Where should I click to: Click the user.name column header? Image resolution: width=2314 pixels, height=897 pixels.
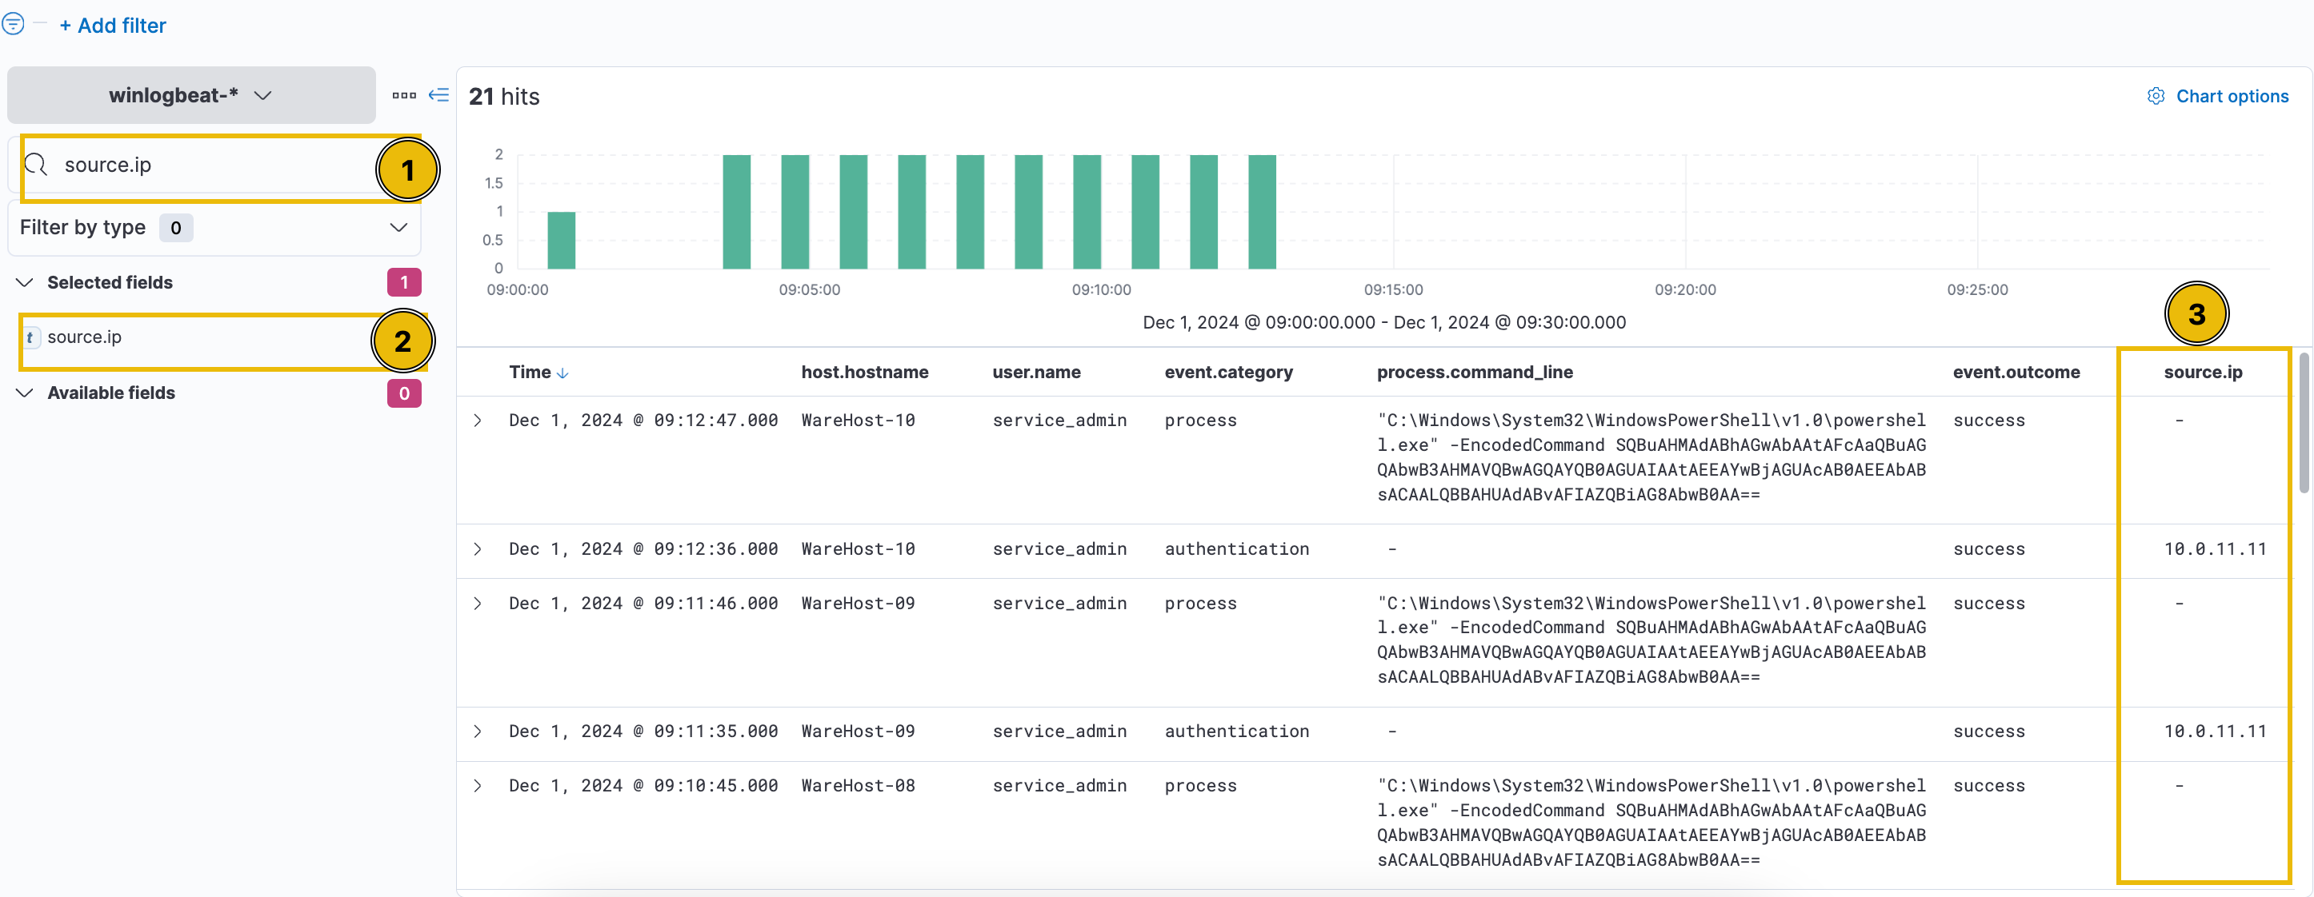click(x=1035, y=373)
